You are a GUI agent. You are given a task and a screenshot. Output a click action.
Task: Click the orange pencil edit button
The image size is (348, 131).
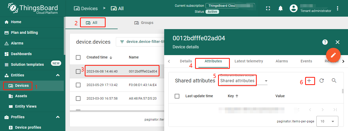click(x=333, y=55)
